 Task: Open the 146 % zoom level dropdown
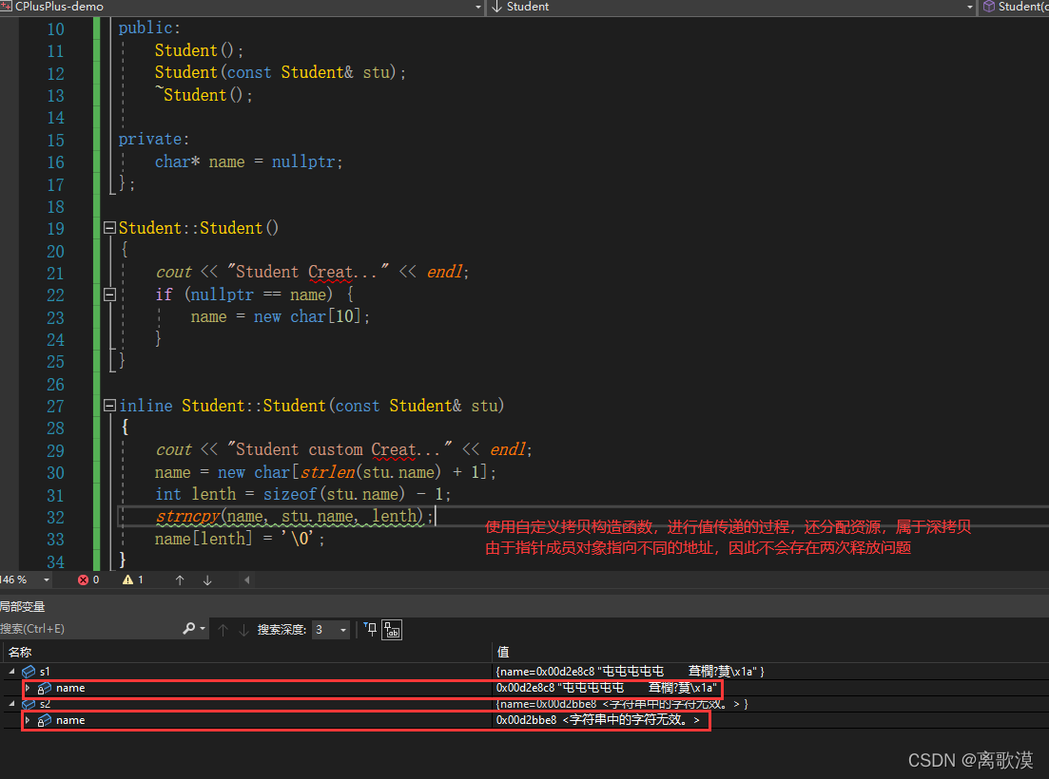click(47, 579)
